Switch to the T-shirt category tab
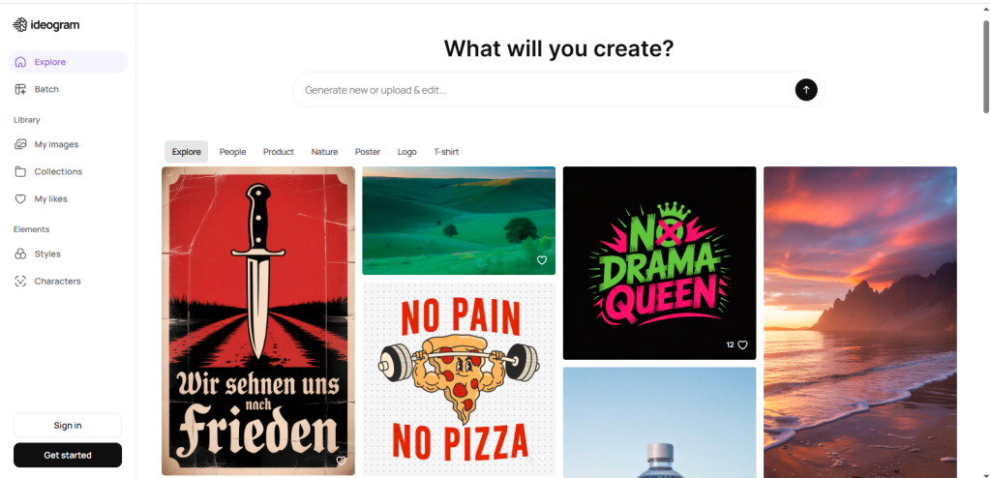Screen dimensions: 991x478 point(446,152)
